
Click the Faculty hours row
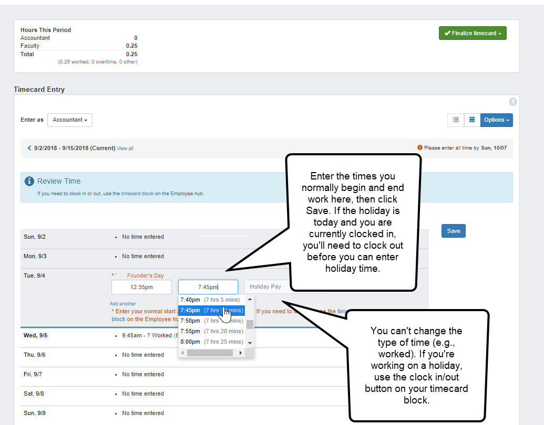pyautogui.click(x=79, y=46)
